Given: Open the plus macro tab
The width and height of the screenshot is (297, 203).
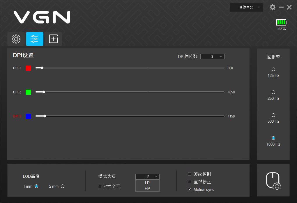Looking at the screenshot, I should [53, 39].
